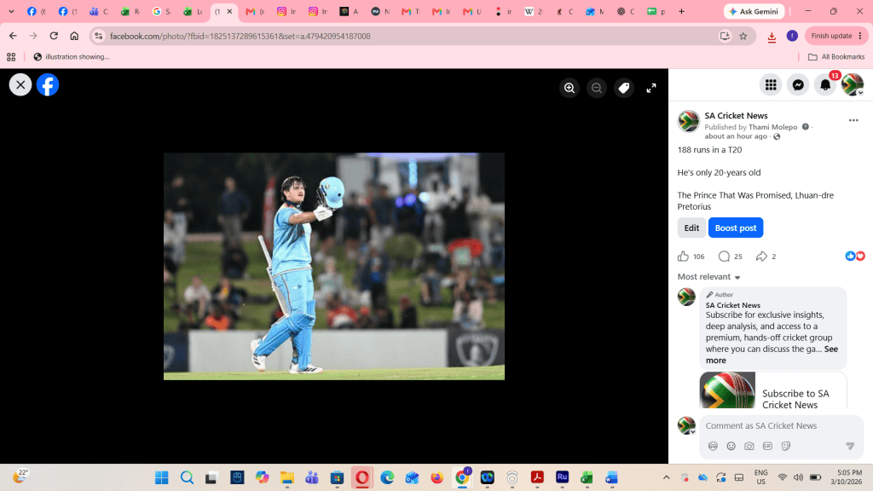Launch File Explorer from taskbar

point(286,477)
